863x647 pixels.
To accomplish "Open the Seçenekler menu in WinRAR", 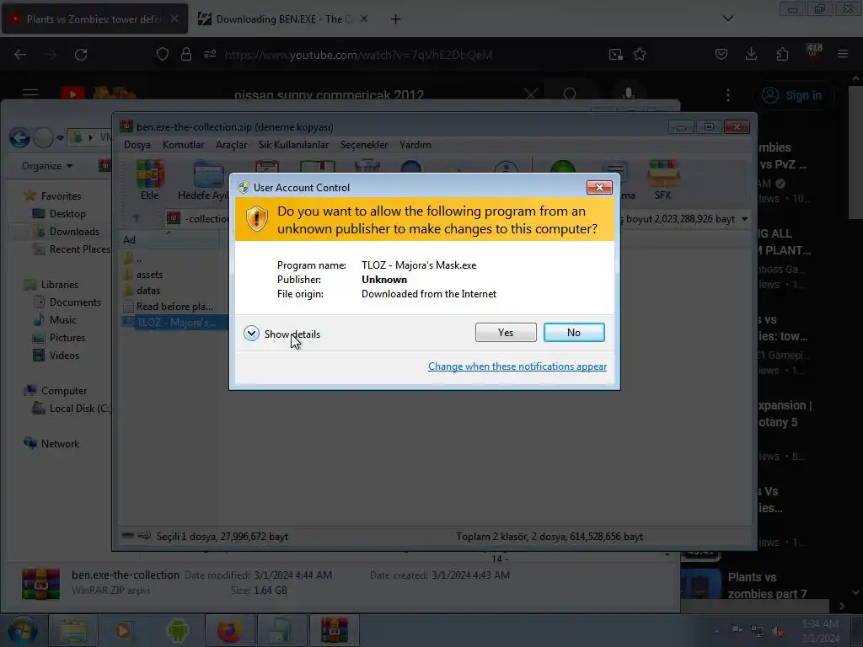I will (364, 145).
